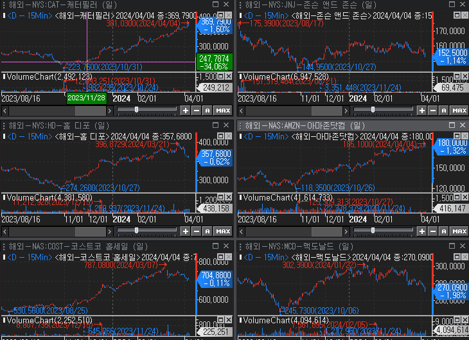The width and height of the screenshot is (469, 340).
Task: Maximize the HD price chart pane
Action: tap(220, 136)
